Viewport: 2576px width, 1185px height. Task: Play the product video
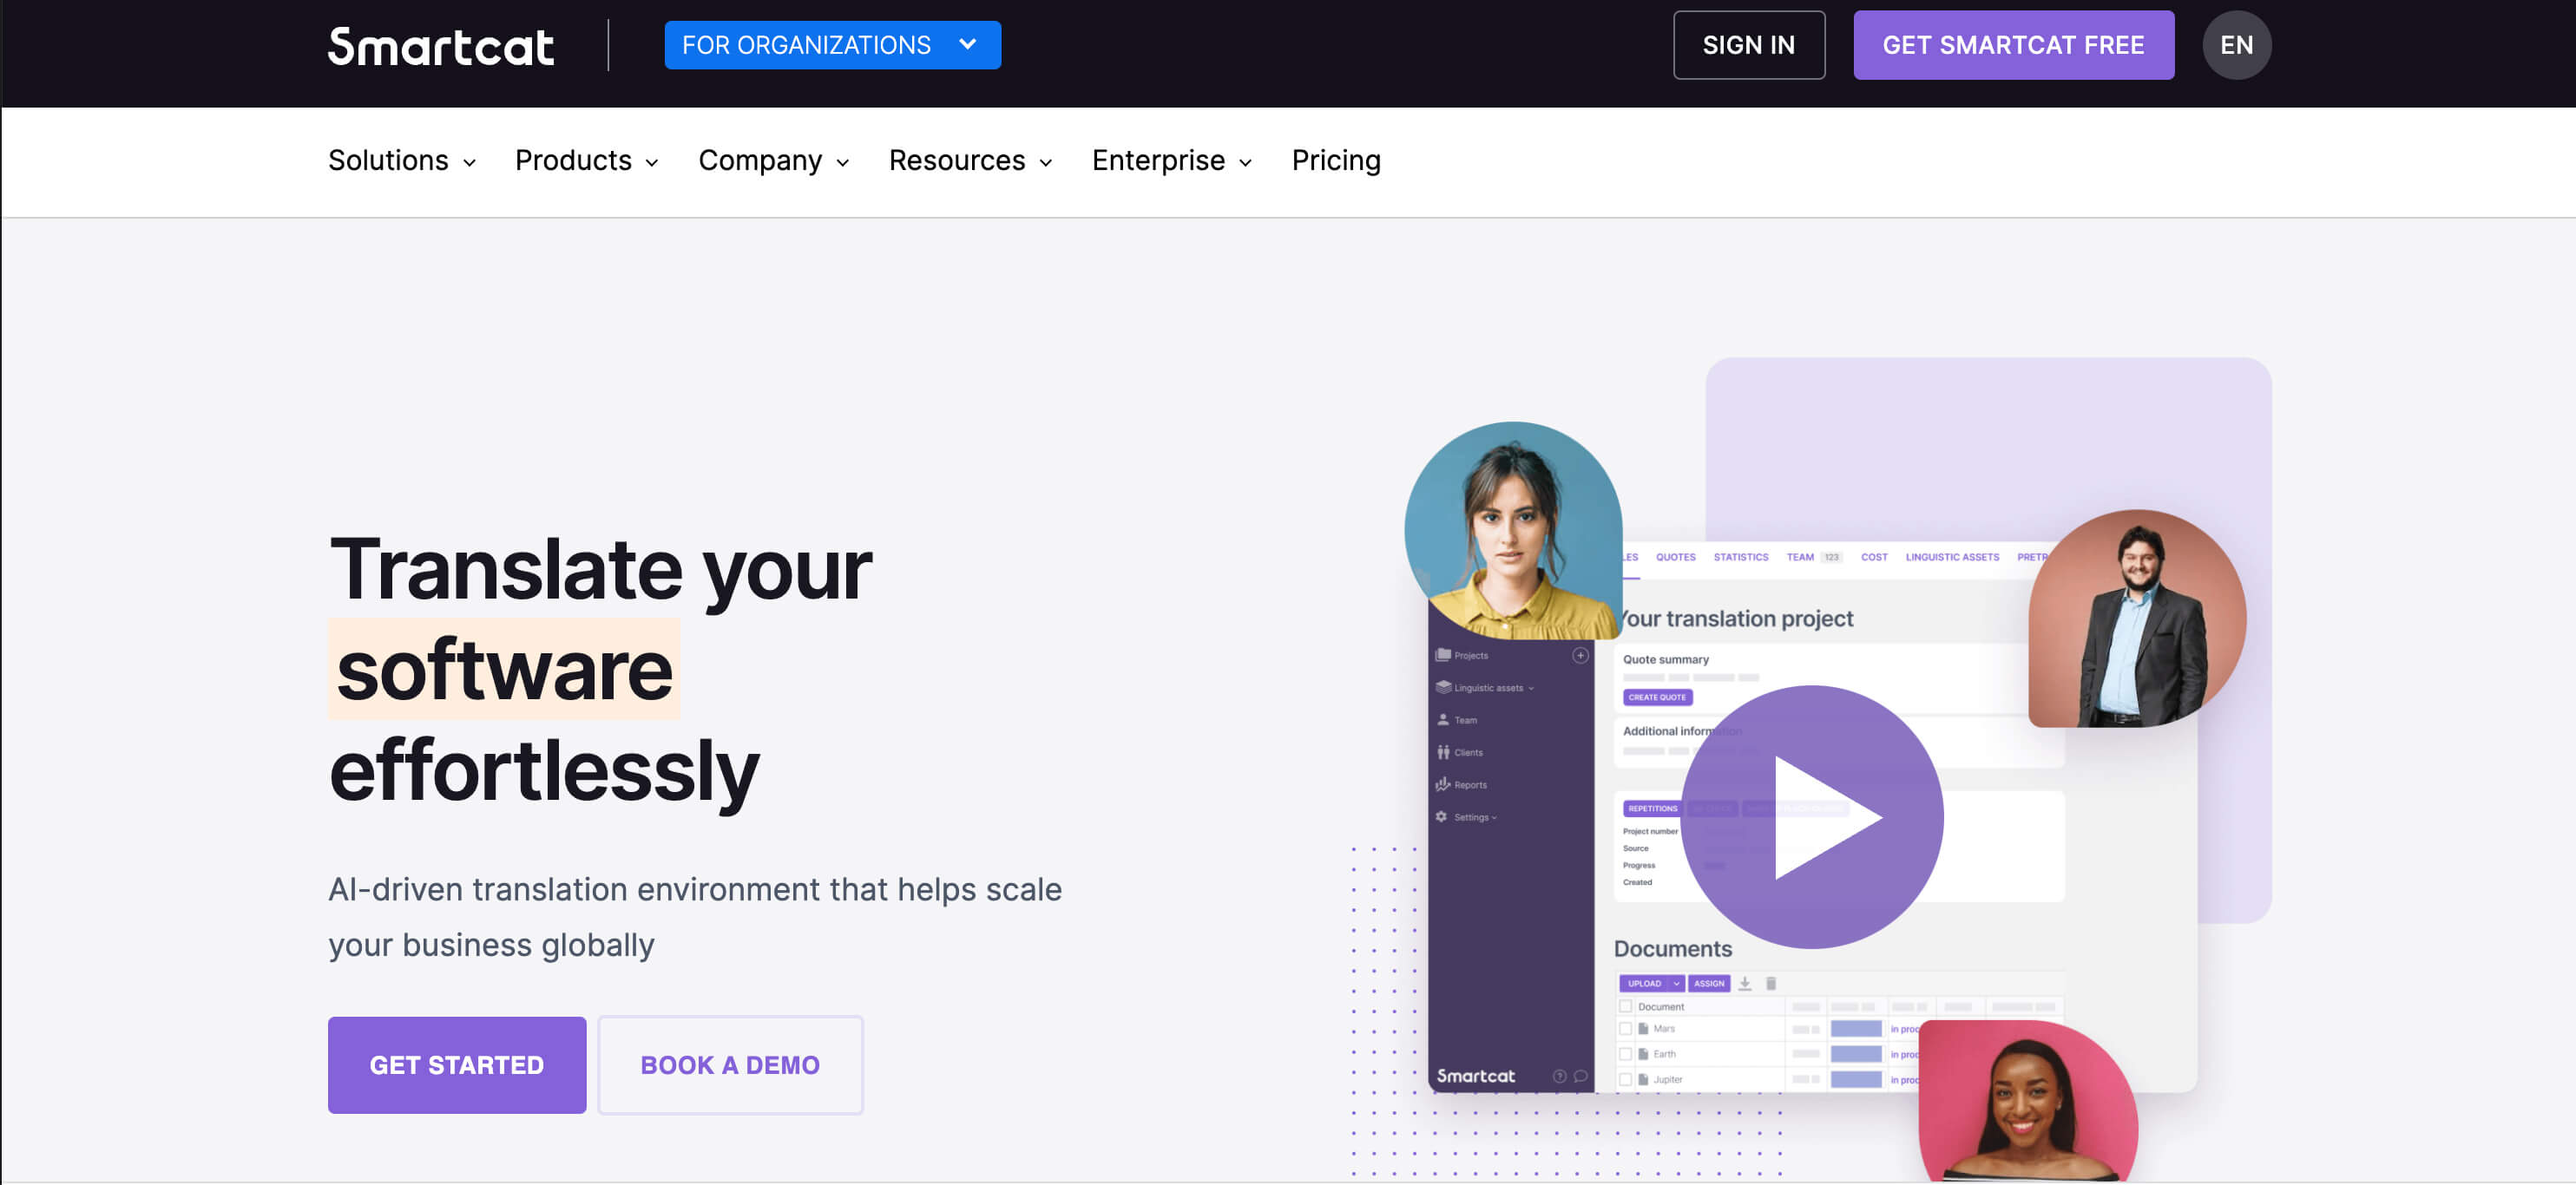pos(1812,817)
